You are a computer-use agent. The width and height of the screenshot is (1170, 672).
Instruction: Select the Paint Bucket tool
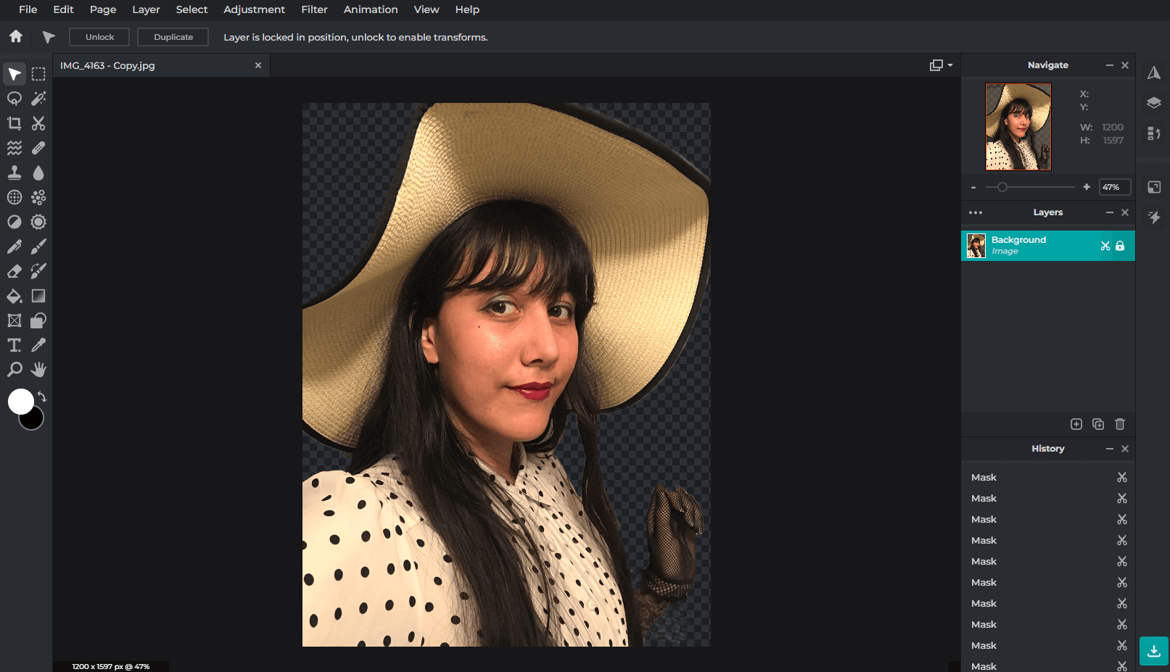tap(14, 296)
